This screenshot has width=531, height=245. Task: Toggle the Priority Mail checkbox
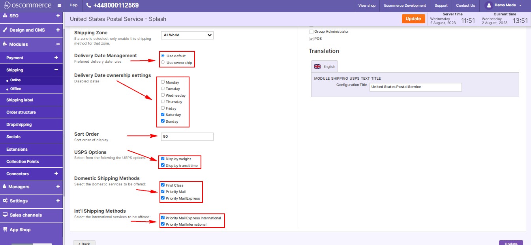[163, 192]
